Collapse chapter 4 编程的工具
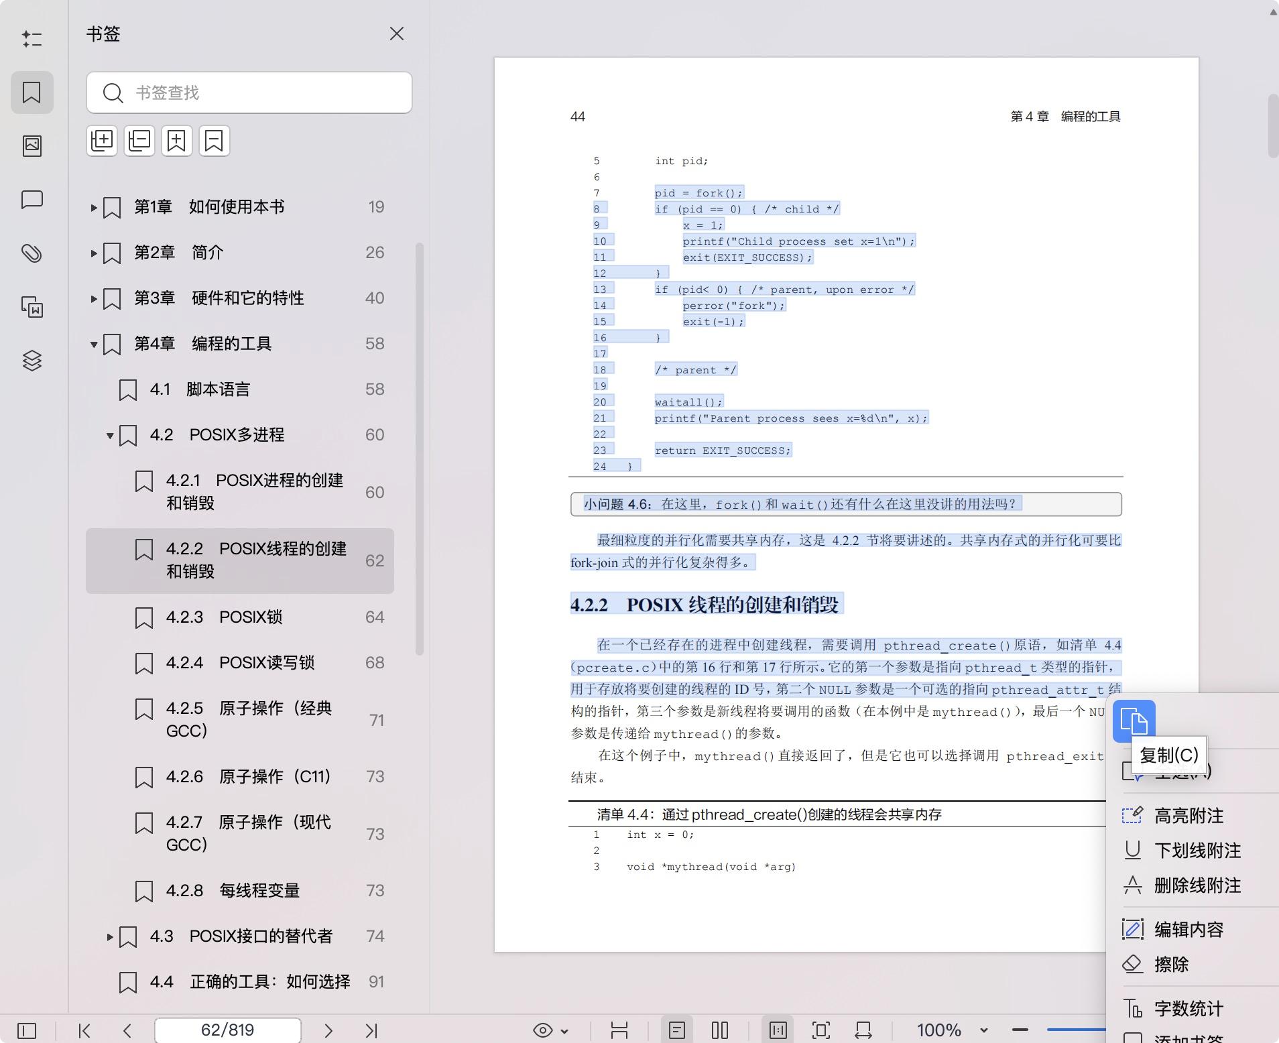This screenshot has width=1279, height=1043. pyautogui.click(x=94, y=345)
